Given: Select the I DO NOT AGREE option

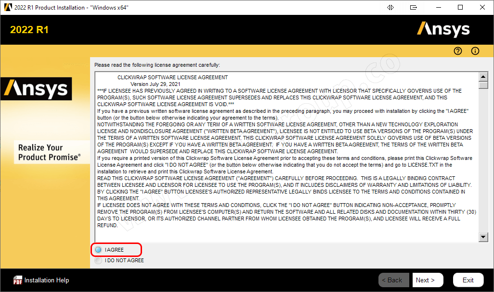Looking at the screenshot, I should click(x=98, y=261).
